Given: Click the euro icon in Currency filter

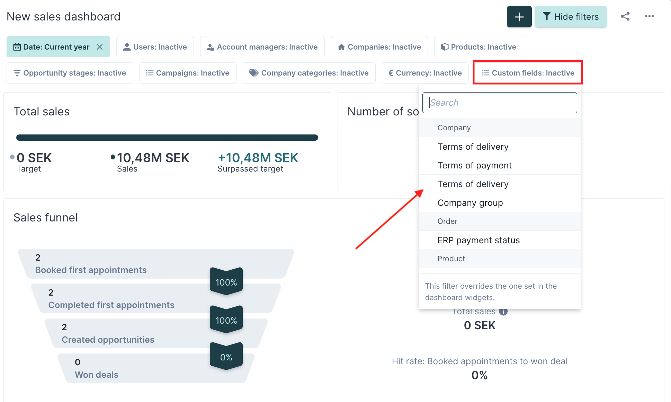Looking at the screenshot, I should click(391, 73).
